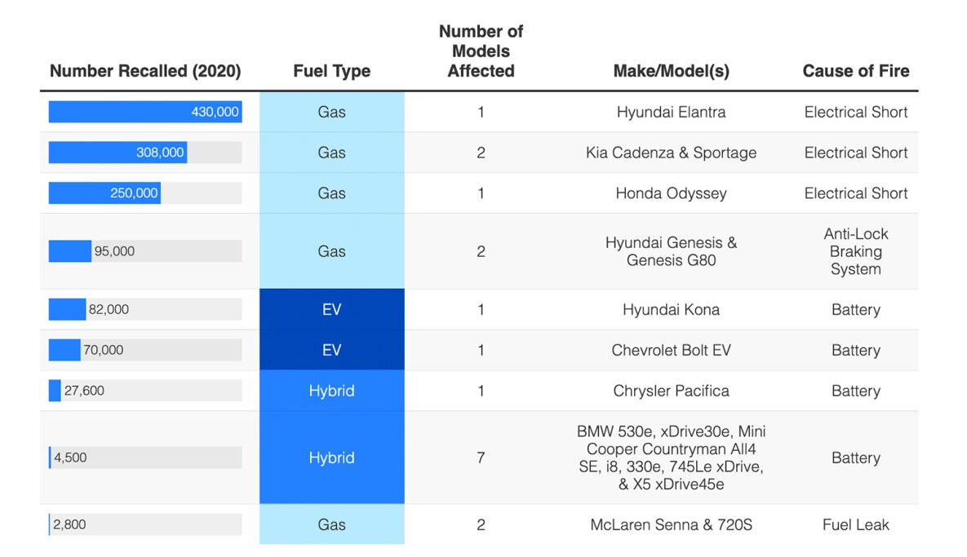Click the Fuel Type column header

click(331, 71)
